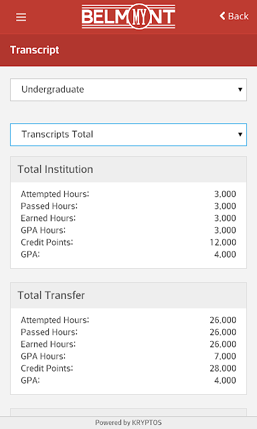This screenshot has height=429, width=257.
Task: Open the Transcripts Total dropdown
Action: pyautogui.click(x=128, y=135)
